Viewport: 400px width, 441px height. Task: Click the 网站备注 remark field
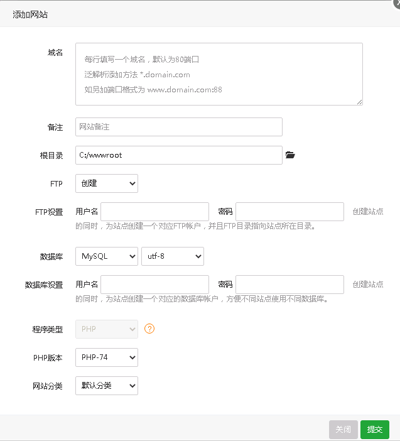[x=179, y=127]
